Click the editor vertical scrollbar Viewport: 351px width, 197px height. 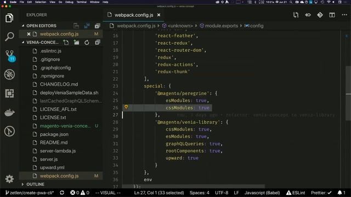pos(348,92)
